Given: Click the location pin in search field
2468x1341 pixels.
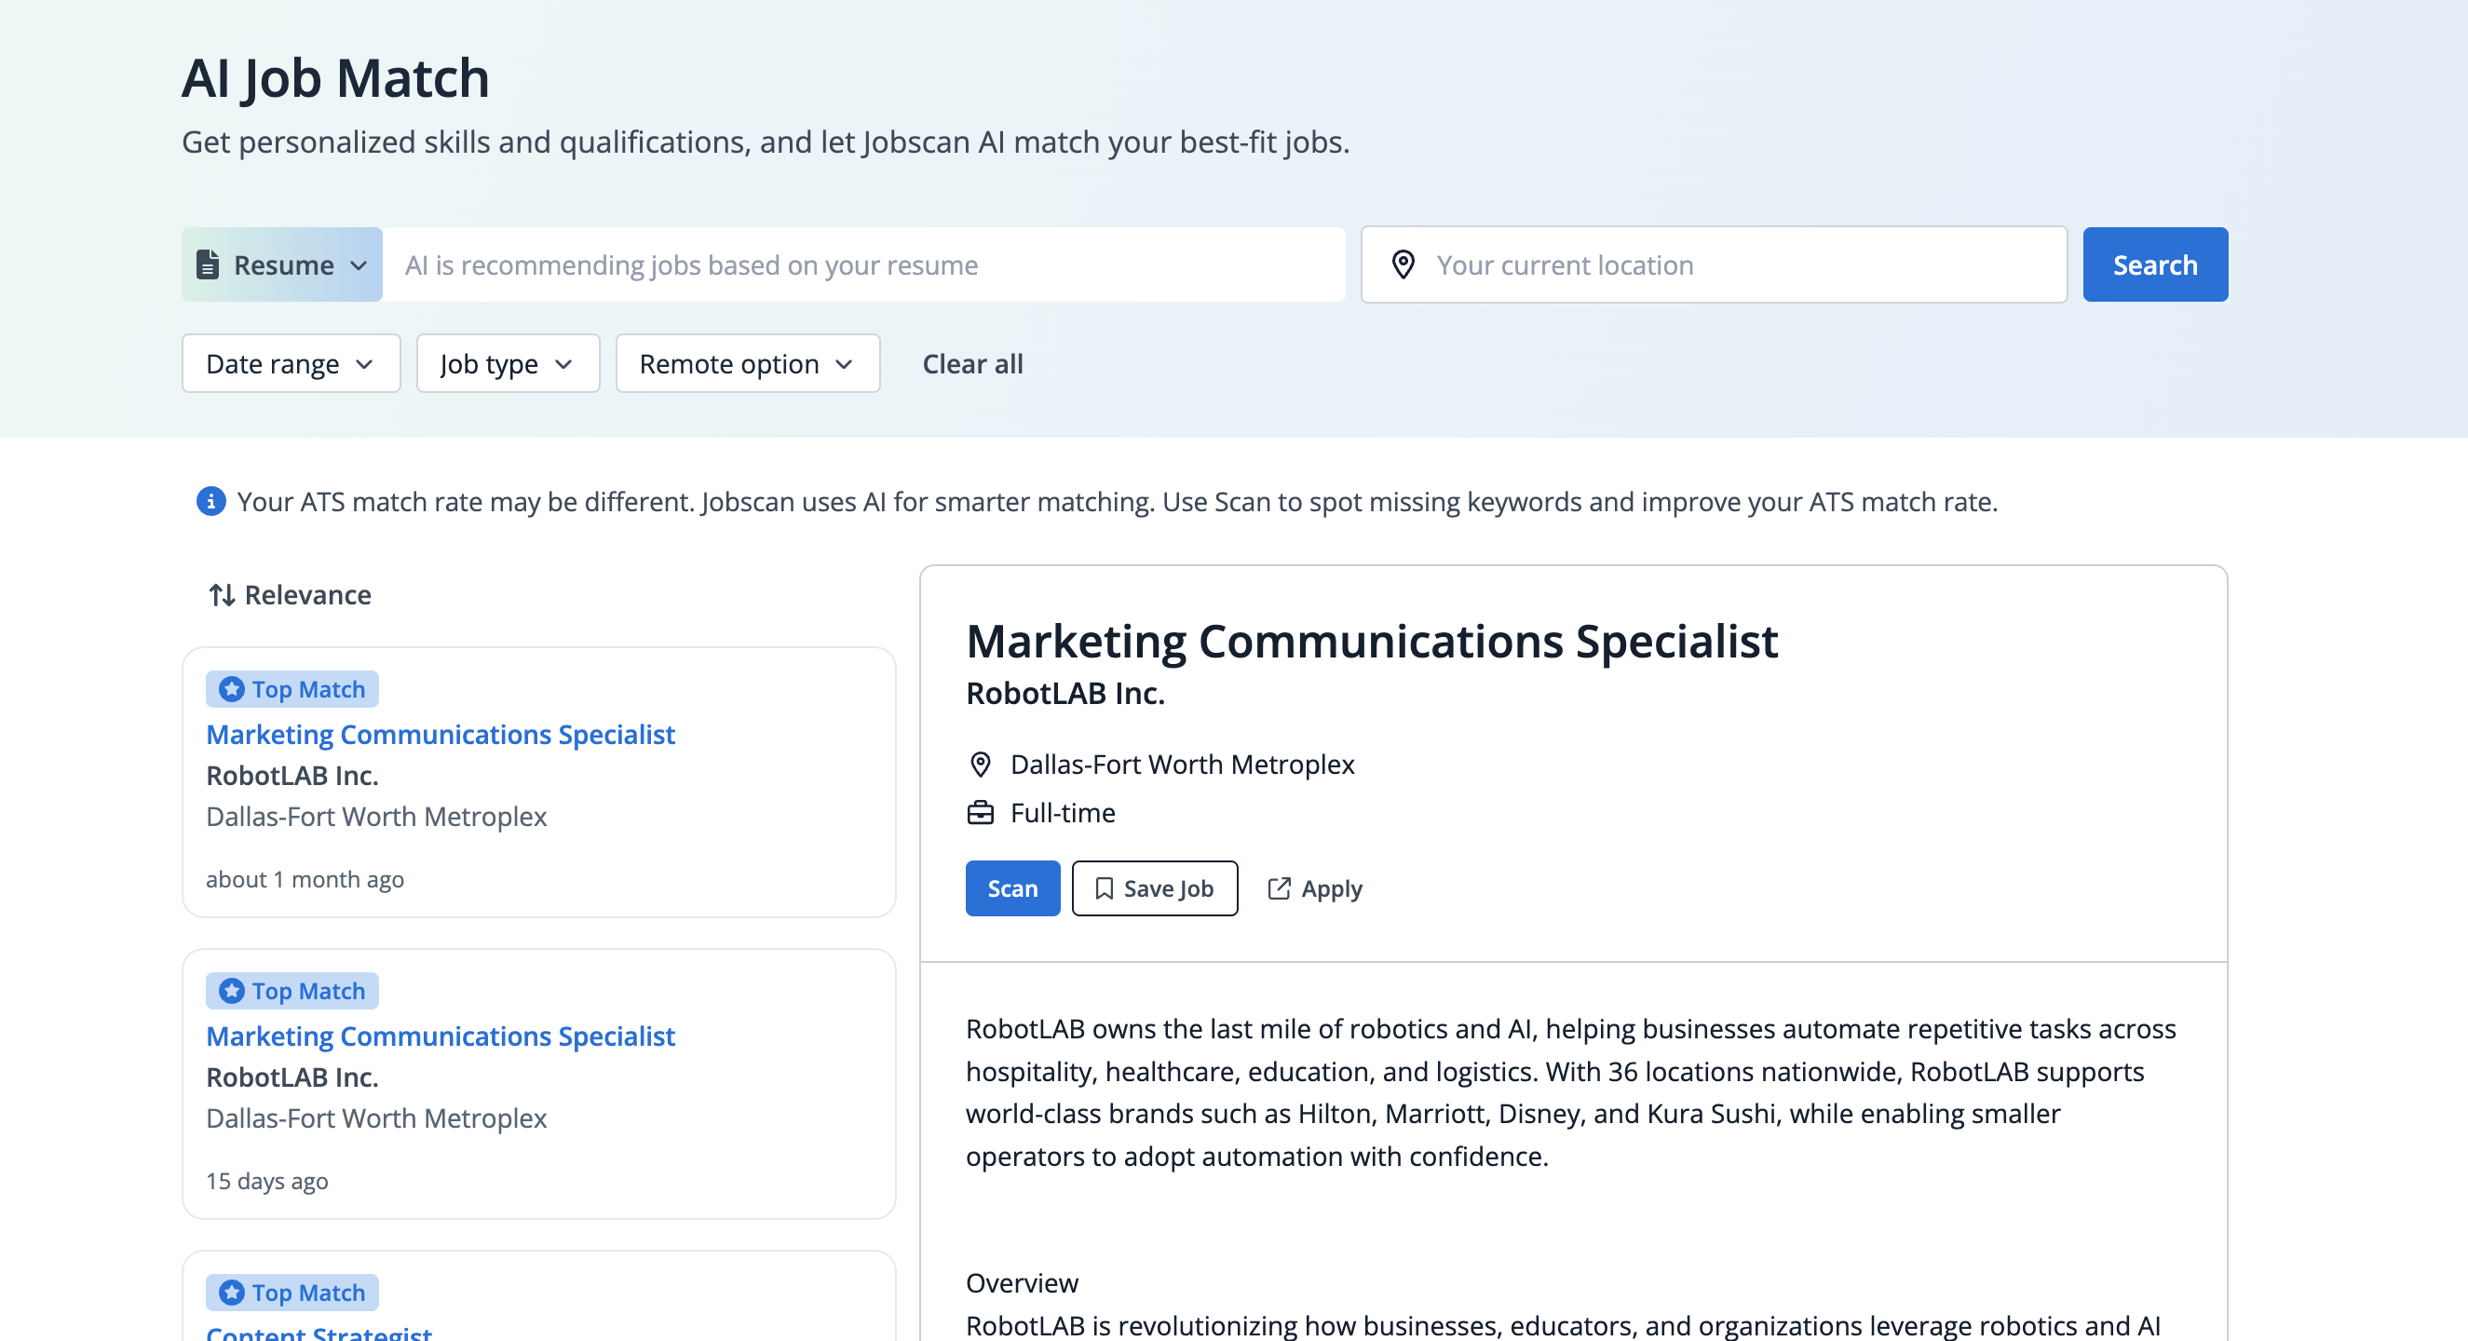Looking at the screenshot, I should [x=1403, y=264].
